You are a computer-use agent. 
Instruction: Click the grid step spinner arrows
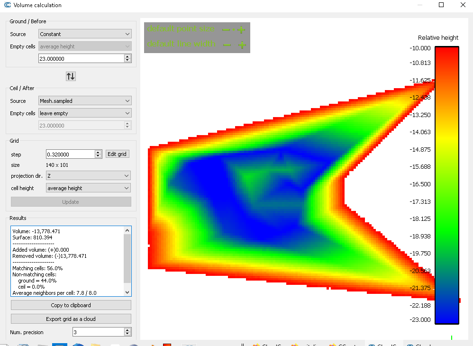(98, 154)
